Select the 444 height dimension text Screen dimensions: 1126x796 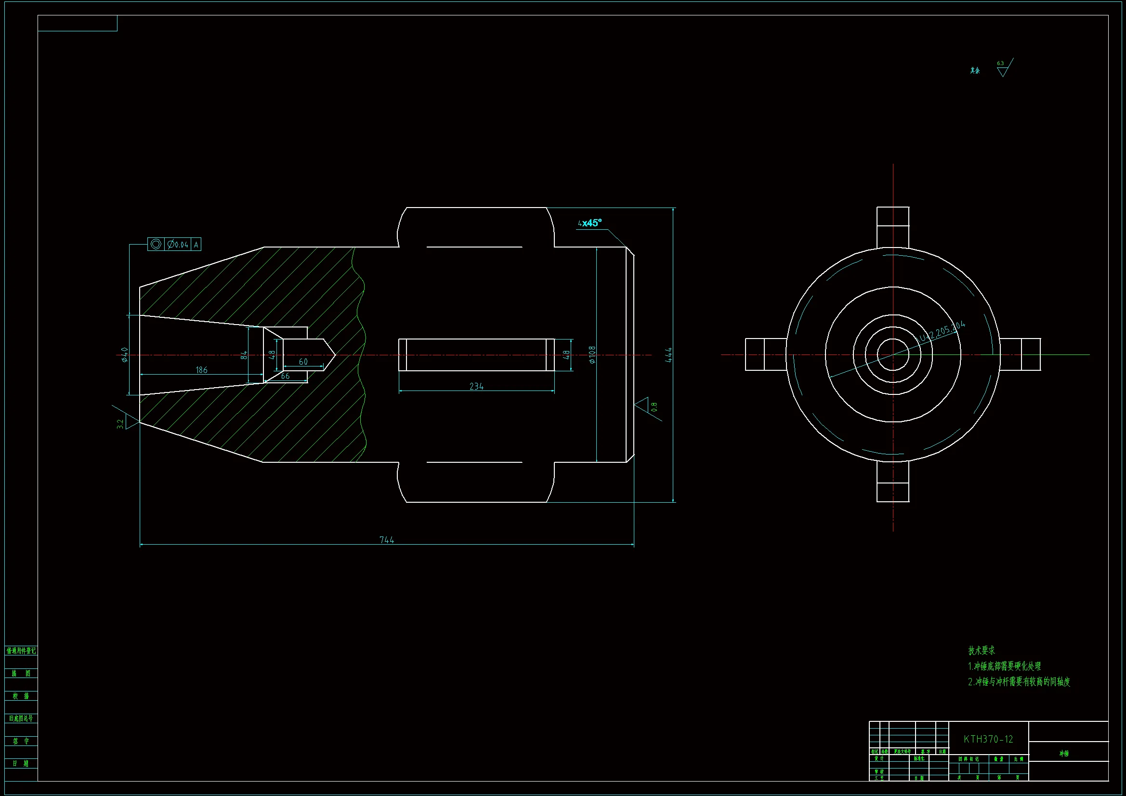tap(668, 355)
